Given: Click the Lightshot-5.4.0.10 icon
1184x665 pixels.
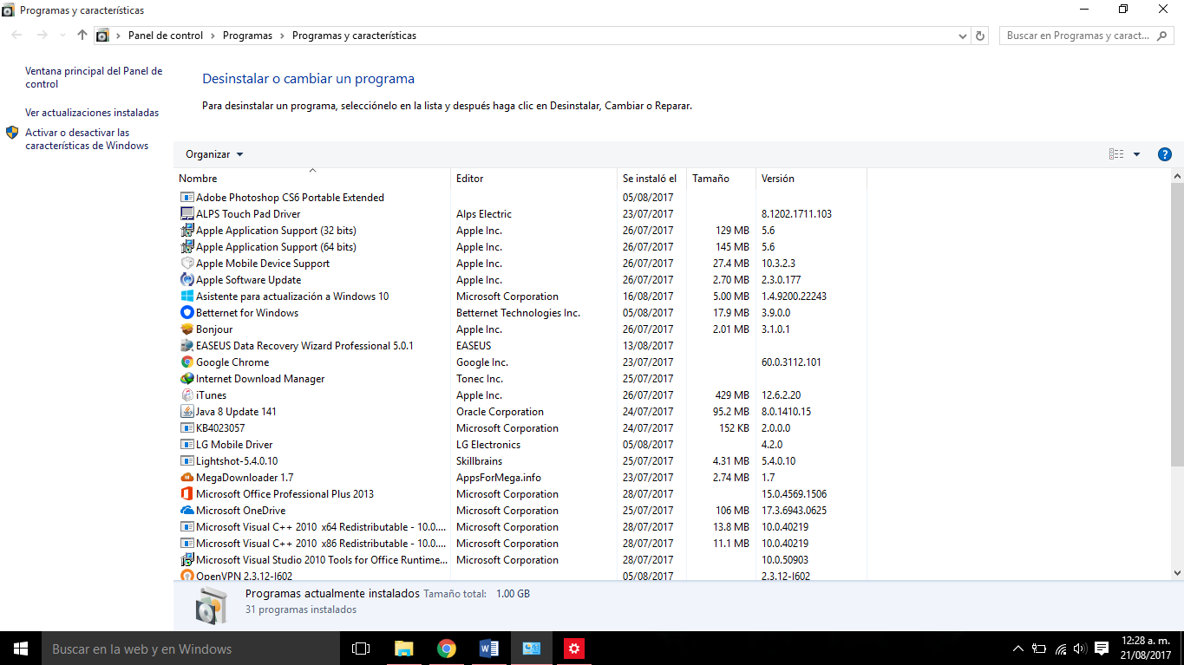Looking at the screenshot, I should (x=187, y=461).
